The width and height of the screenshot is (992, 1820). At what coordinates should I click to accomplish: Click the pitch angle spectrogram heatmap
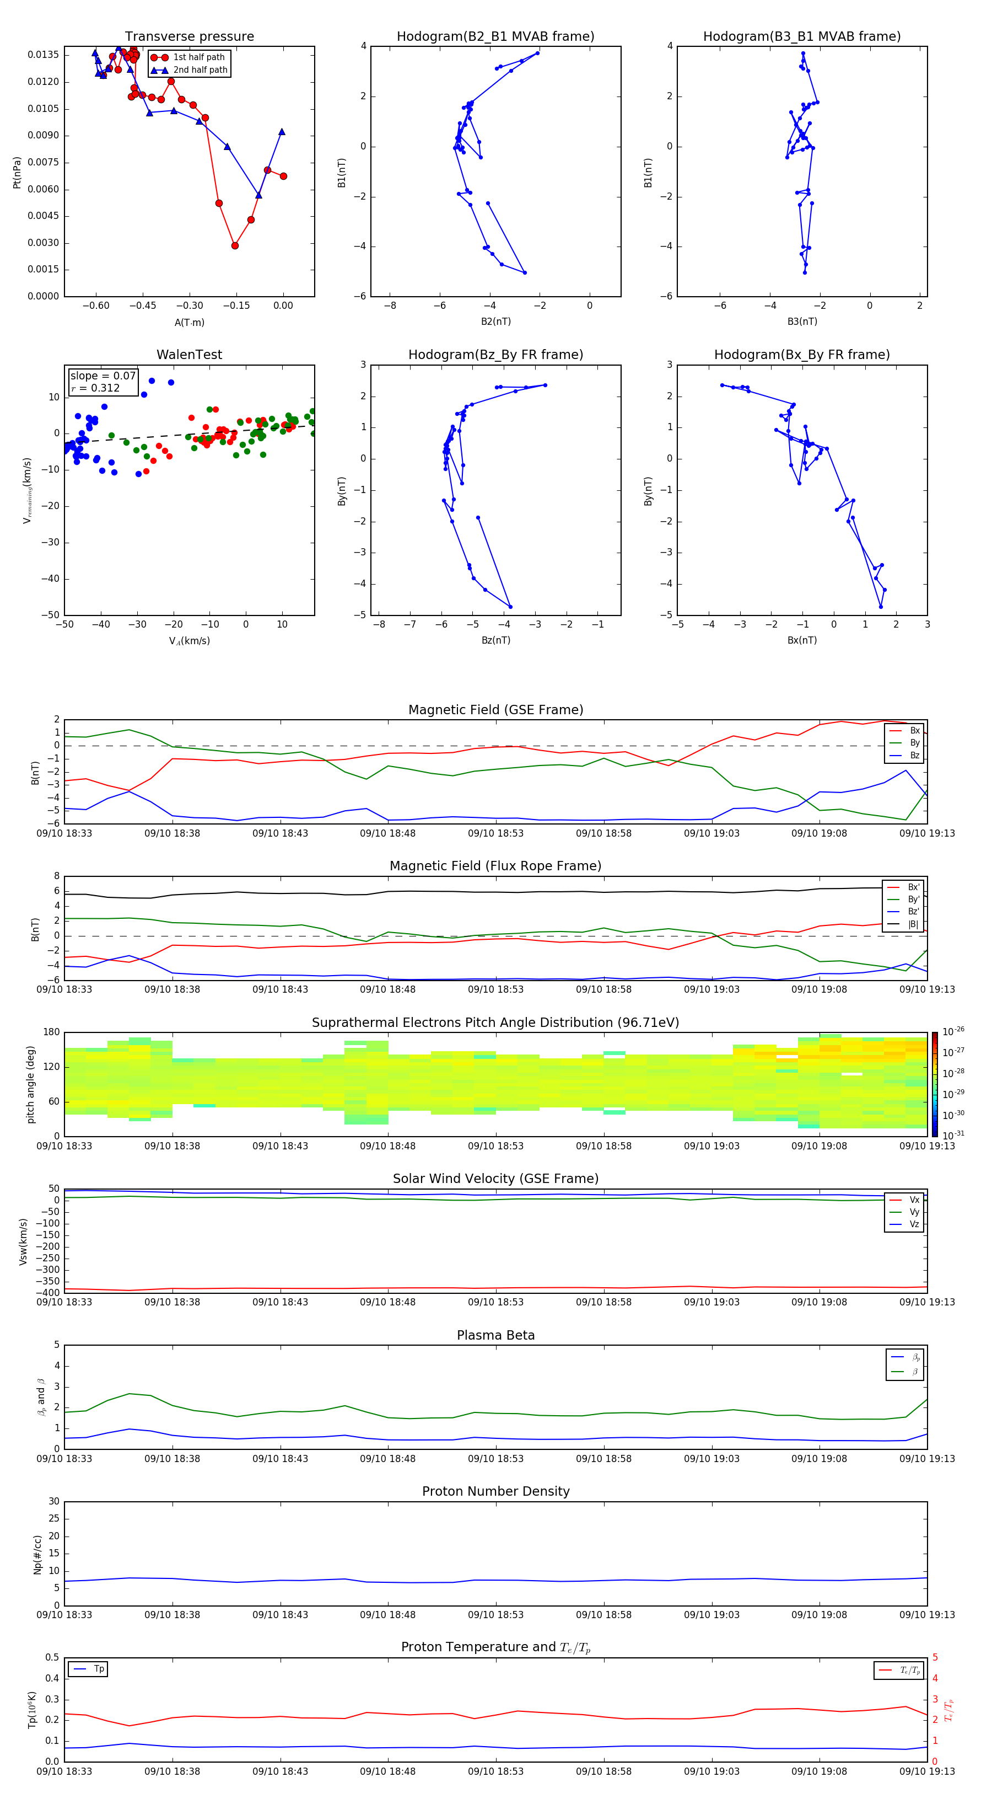pos(495,1084)
